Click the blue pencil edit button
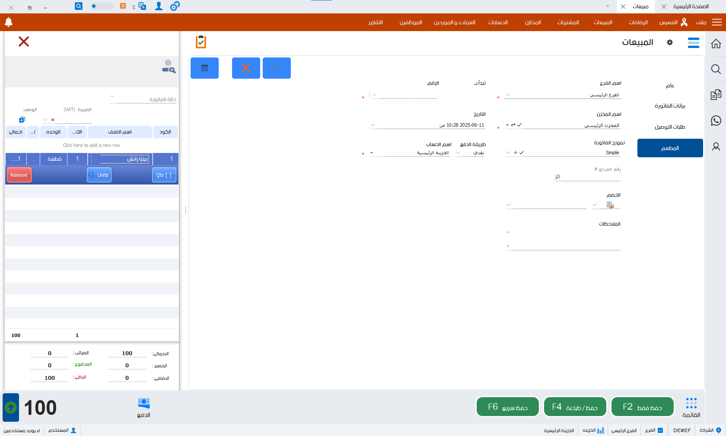Image resolution: width=726 pixels, height=436 pixels. point(277,68)
